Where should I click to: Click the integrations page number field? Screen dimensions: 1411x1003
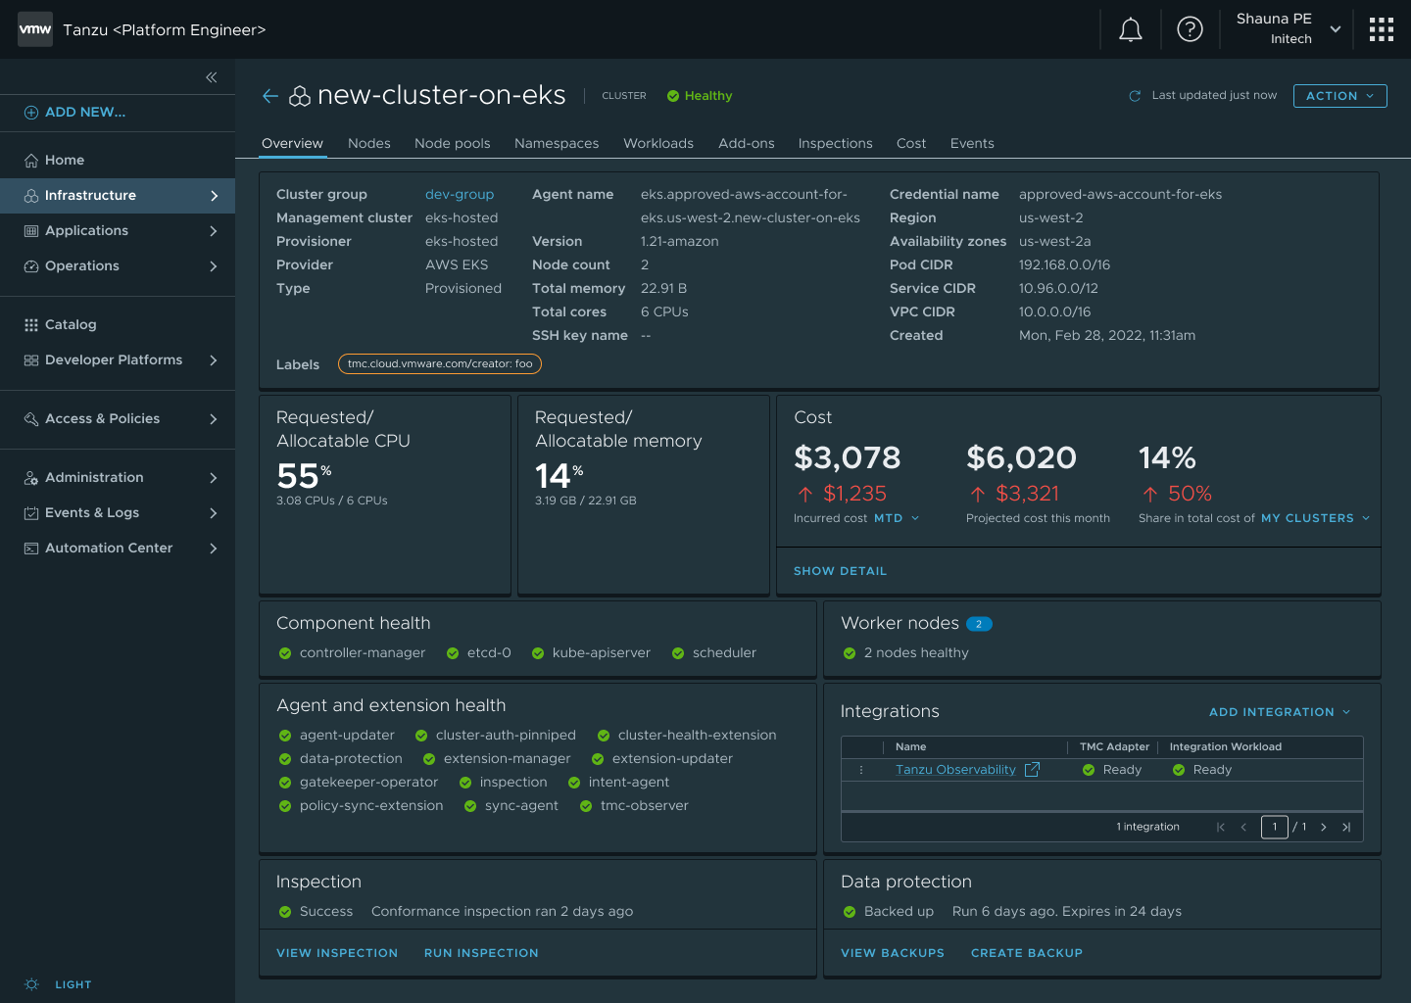pos(1274,827)
